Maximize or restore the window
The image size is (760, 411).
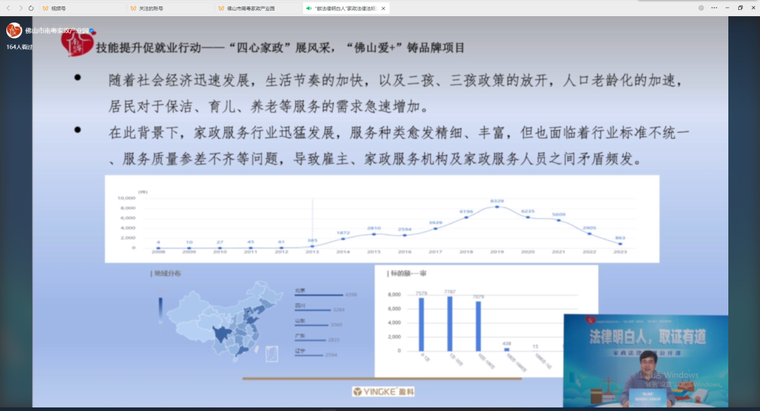click(x=740, y=8)
